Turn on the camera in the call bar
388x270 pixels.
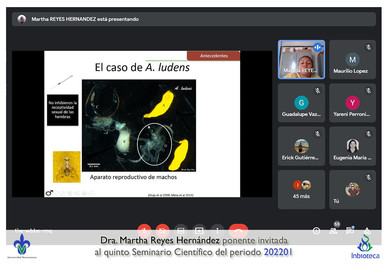163,231
